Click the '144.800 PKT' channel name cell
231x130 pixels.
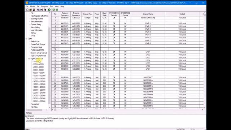coord(148,78)
